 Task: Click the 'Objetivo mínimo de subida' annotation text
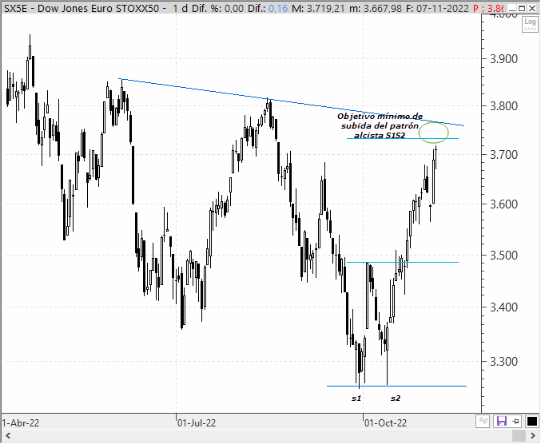tap(380, 125)
